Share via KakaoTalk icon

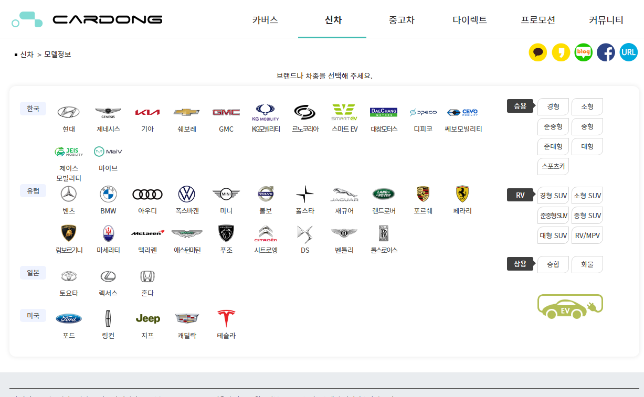(537, 52)
